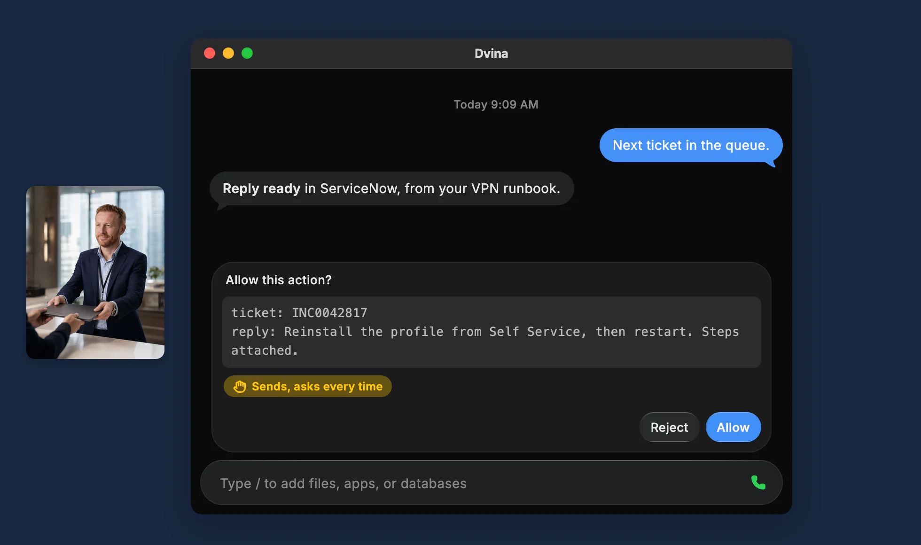The height and width of the screenshot is (545, 921).
Task: Click the 'Reply ready in ServiceNow' message bubble
Action: tap(391, 188)
